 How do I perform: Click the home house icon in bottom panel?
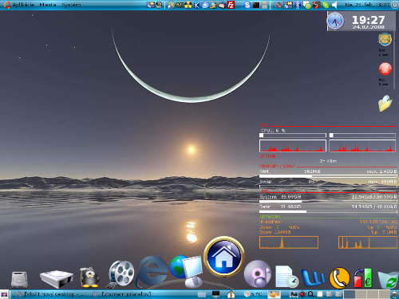point(231,294)
